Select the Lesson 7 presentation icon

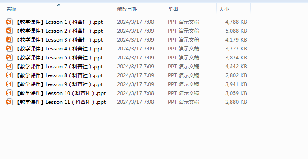(9, 67)
